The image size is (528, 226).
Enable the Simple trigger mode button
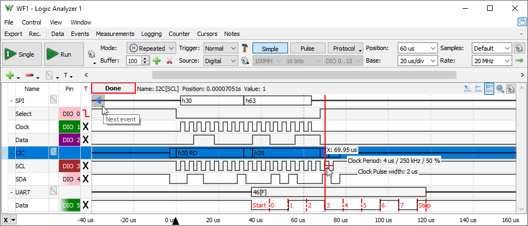269,48
